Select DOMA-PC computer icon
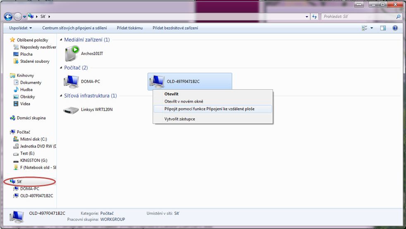406x229 pixels. (x=71, y=81)
